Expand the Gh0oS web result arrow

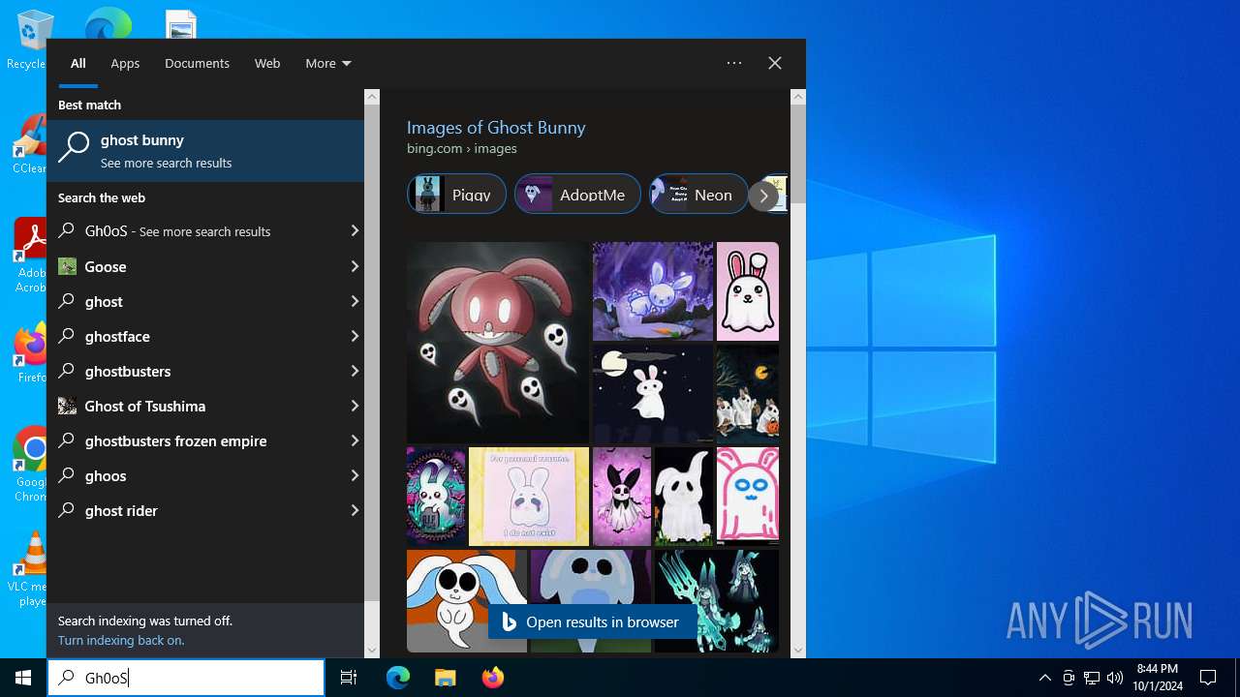tap(355, 231)
